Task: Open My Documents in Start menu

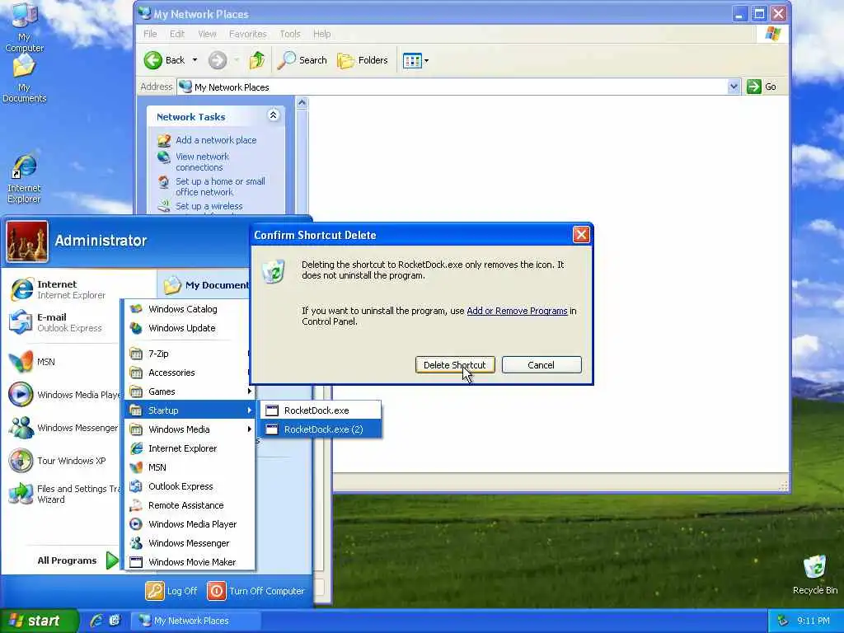Action: click(205, 284)
